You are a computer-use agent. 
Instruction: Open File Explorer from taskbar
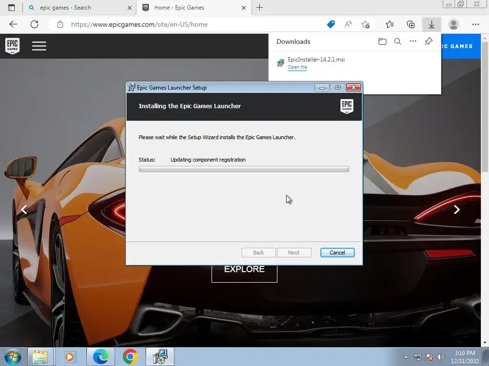point(40,356)
